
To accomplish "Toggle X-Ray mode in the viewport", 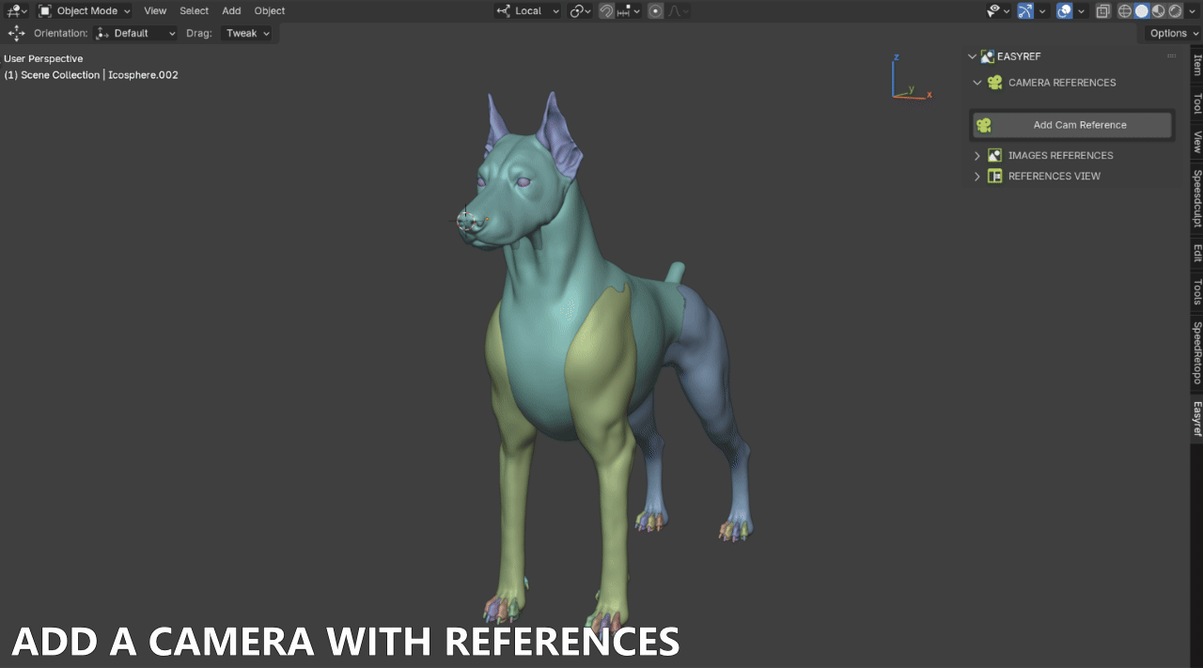I will (x=1103, y=10).
